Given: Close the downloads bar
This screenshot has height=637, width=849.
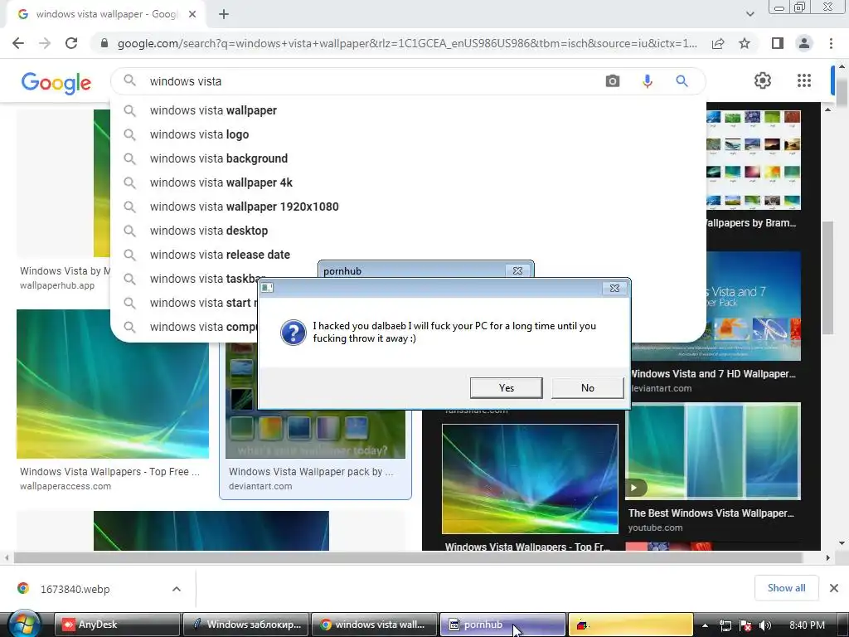Looking at the screenshot, I should [x=834, y=588].
